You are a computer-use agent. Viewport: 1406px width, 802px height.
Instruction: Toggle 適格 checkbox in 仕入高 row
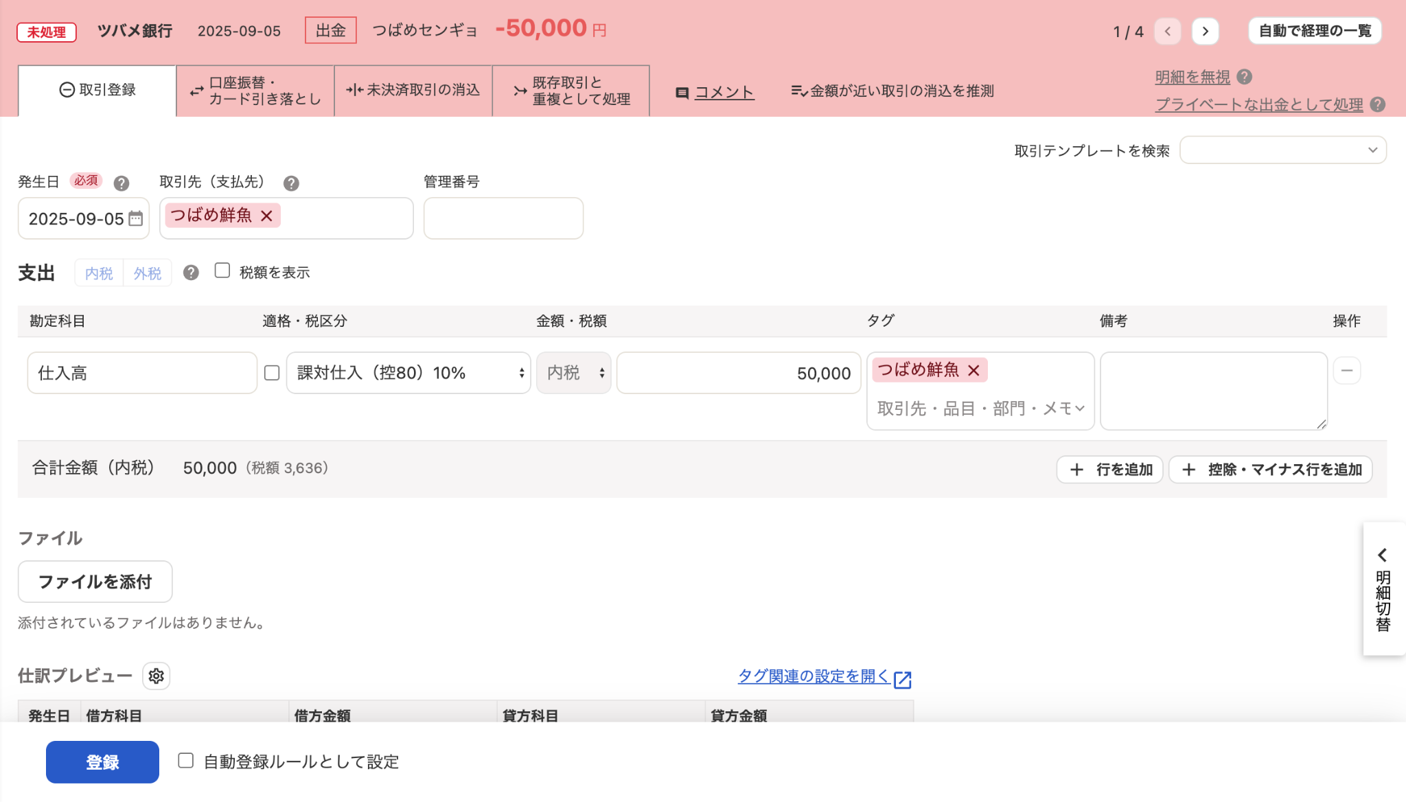pyautogui.click(x=272, y=373)
